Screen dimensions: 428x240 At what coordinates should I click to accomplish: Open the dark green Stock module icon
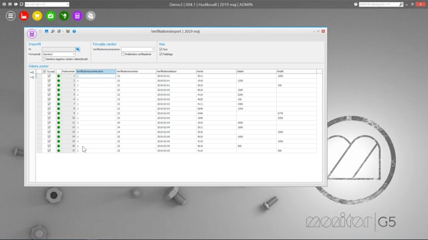click(64, 16)
